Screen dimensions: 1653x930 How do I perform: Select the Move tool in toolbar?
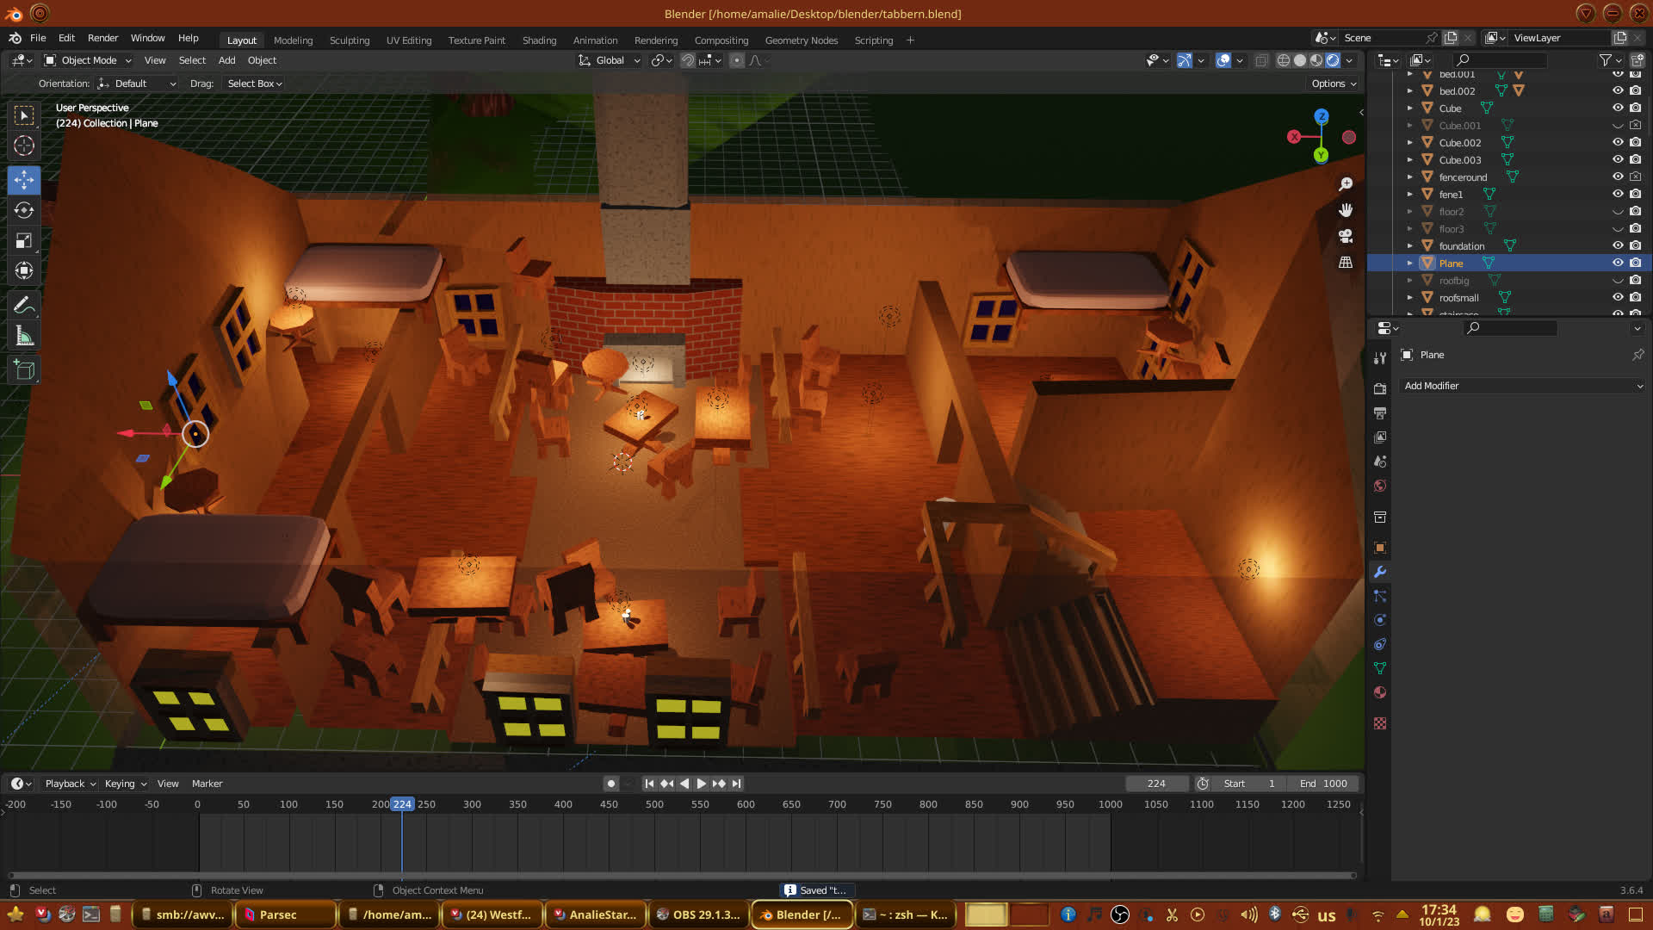tap(24, 179)
